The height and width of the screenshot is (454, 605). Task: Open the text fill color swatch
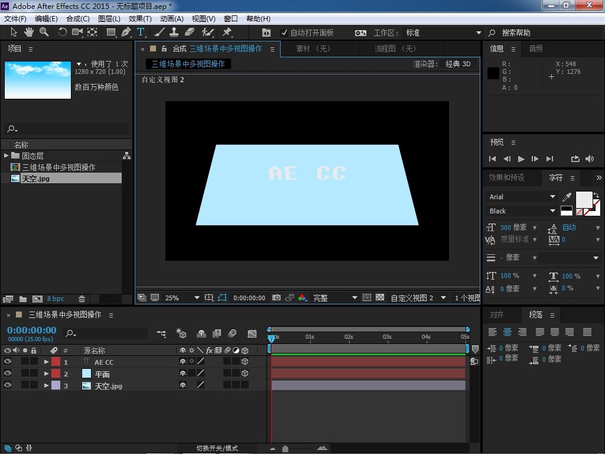click(x=584, y=199)
